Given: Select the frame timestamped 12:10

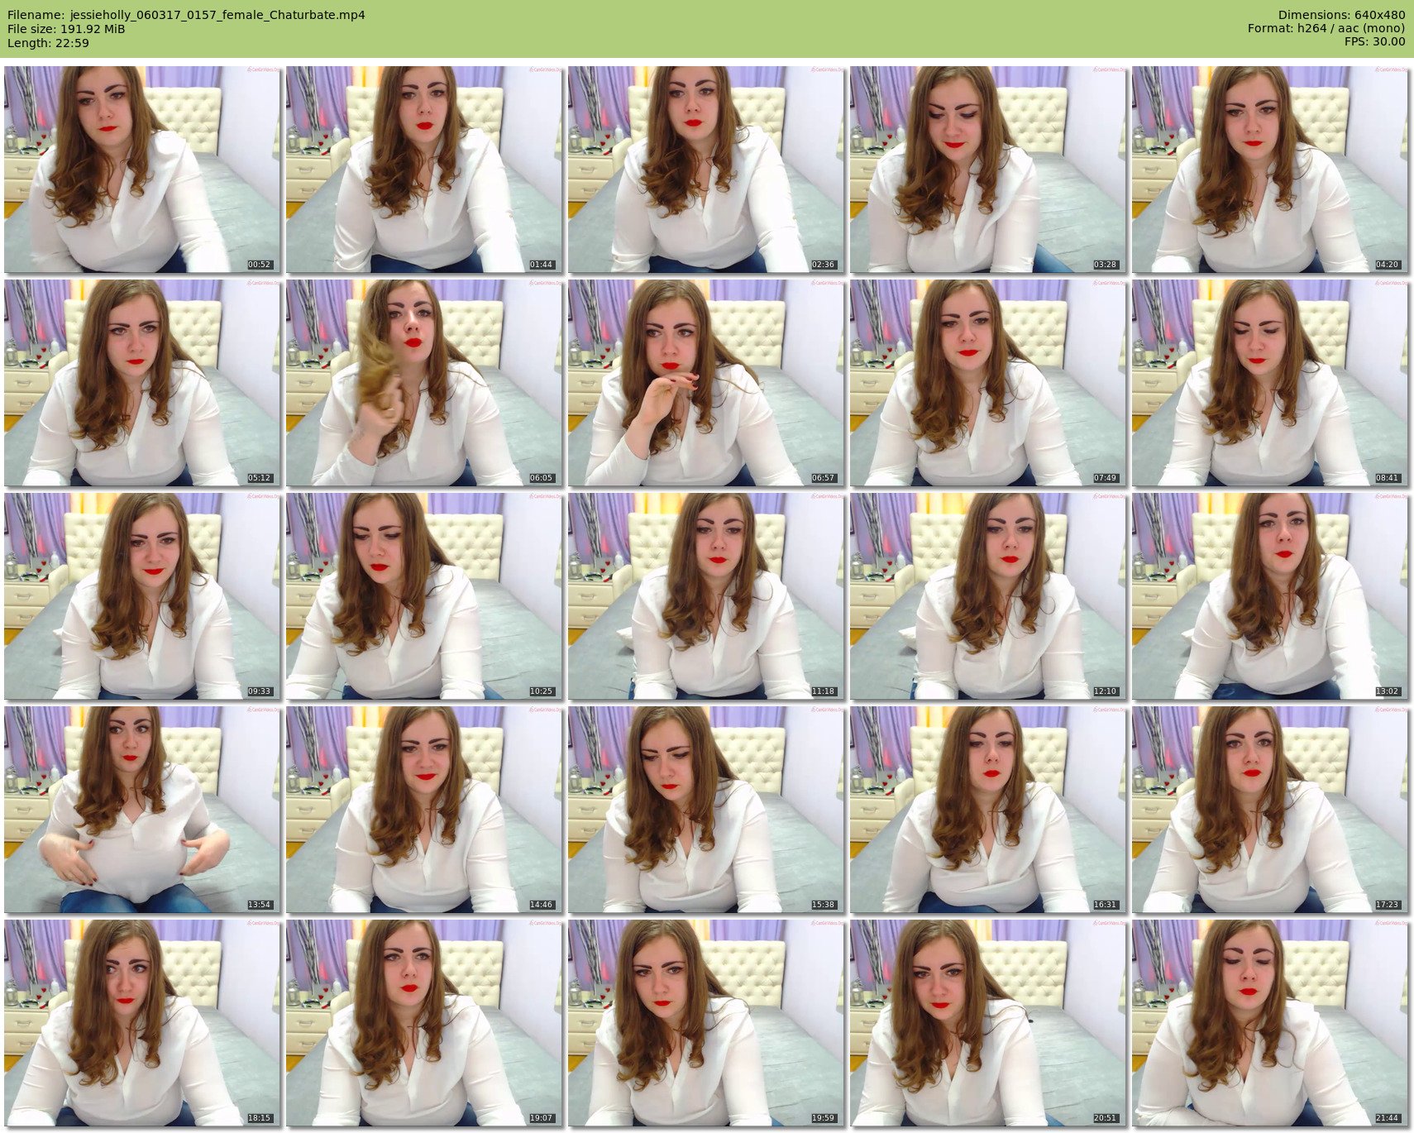Looking at the screenshot, I should (x=988, y=596).
